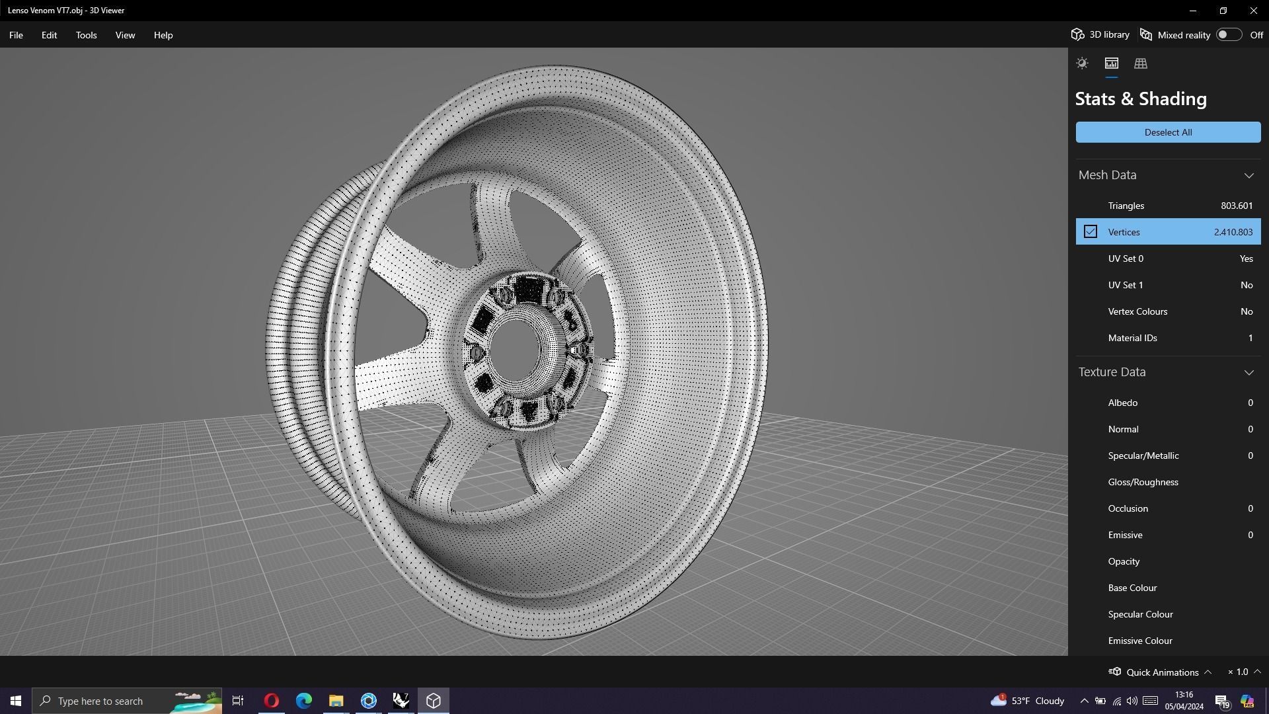Viewport: 1269px width, 714px height.
Task: Click the Mixed reality icon
Action: point(1146,35)
